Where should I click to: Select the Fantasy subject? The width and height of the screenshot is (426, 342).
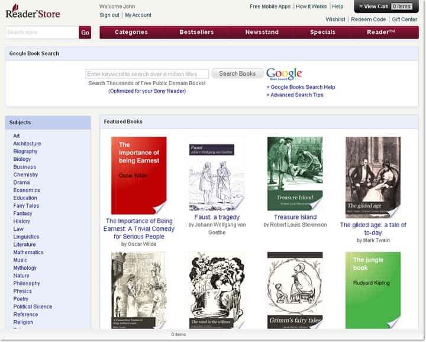point(22,214)
